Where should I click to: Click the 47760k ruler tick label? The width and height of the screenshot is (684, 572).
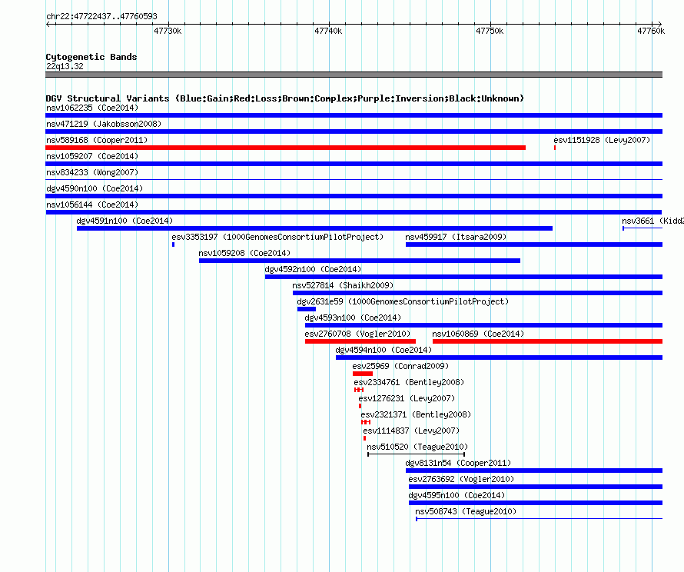click(651, 31)
